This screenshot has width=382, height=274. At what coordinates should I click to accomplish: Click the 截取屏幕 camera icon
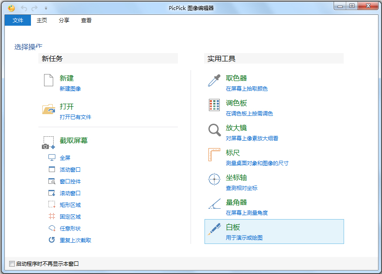(x=48, y=142)
